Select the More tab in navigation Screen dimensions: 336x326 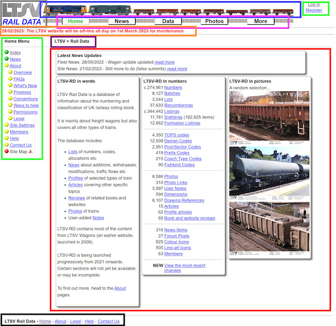[260, 21]
